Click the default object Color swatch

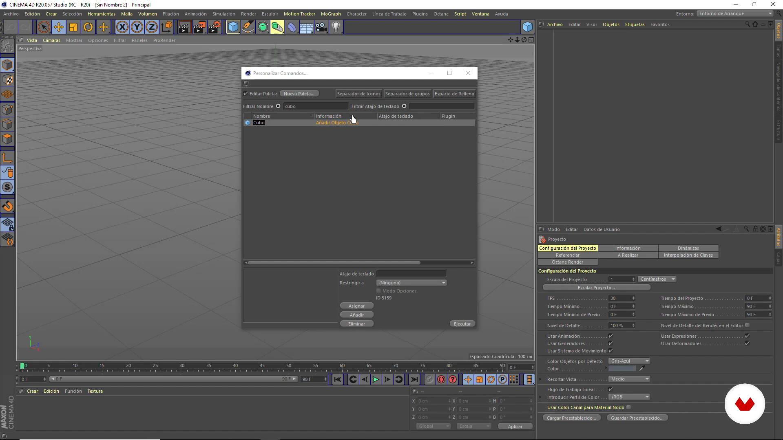[x=622, y=369]
